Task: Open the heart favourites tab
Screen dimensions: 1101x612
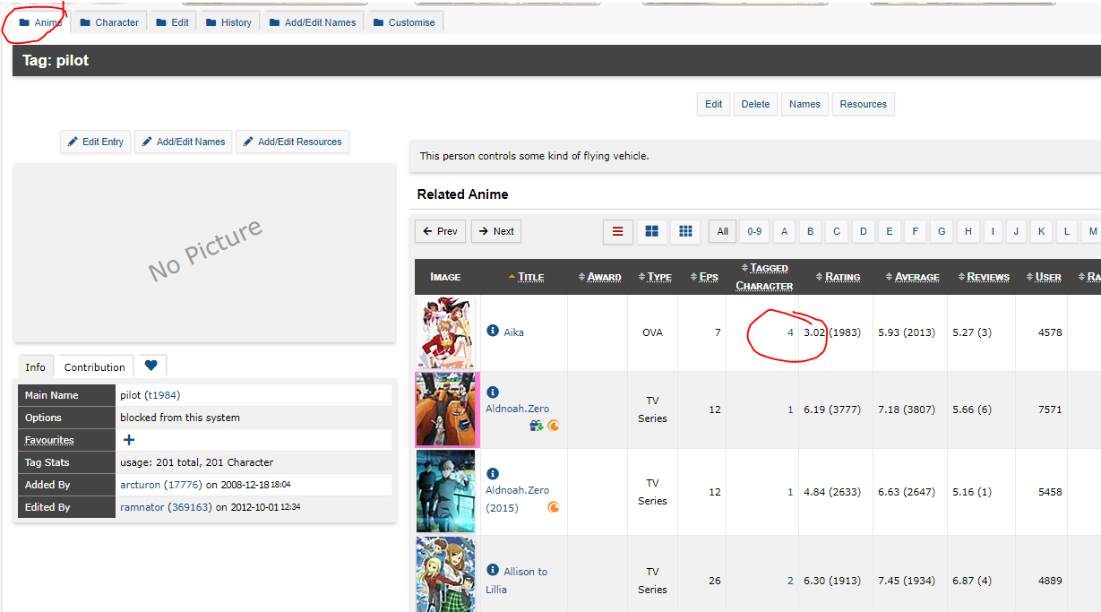Action: click(151, 366)
